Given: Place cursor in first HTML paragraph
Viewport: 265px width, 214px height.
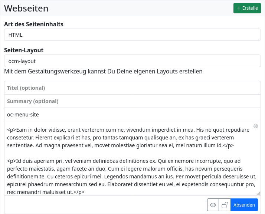Looking at the screenshot, I should 126,138.
